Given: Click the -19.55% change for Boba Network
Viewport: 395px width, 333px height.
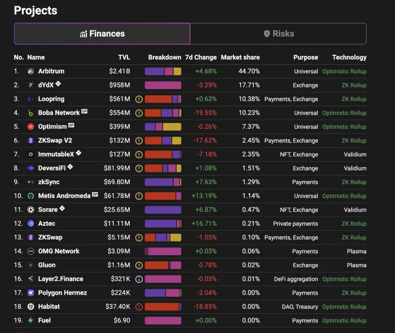Looking at the screenshot, I should (x=205, y=113).
